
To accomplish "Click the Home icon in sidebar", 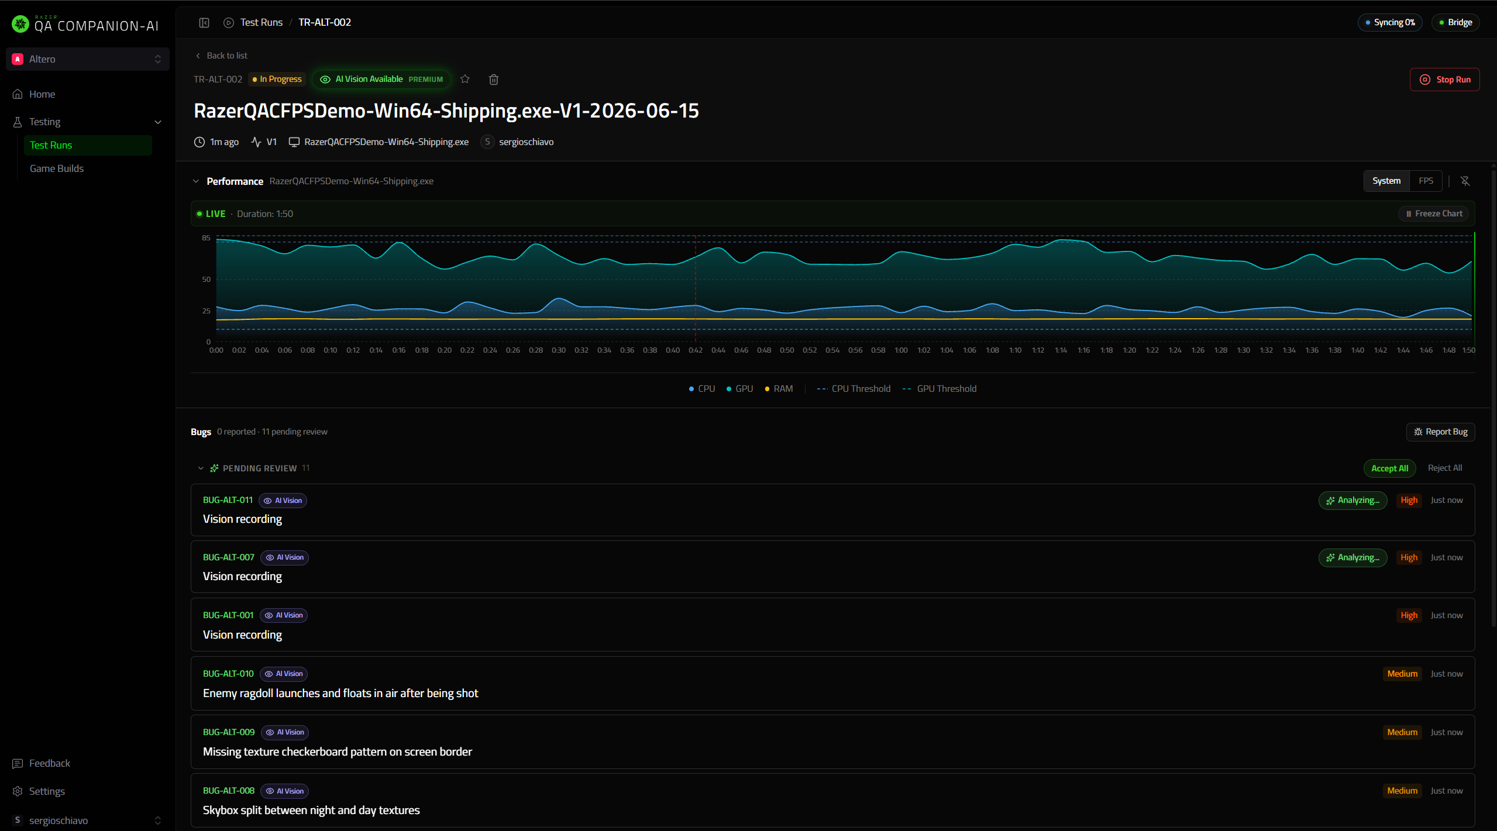I will click(x=18, y=94).
